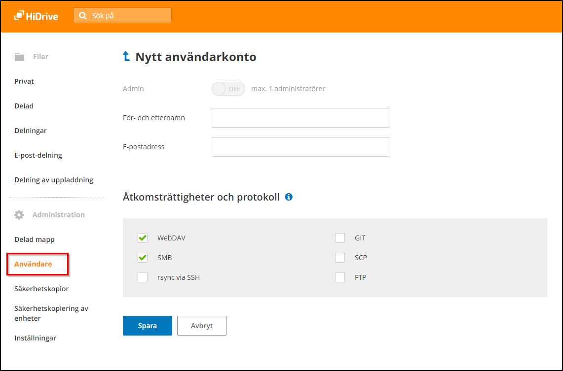Click the search magnifier icon
Viewport: 563px width, 371px height.
coord(83,16)
